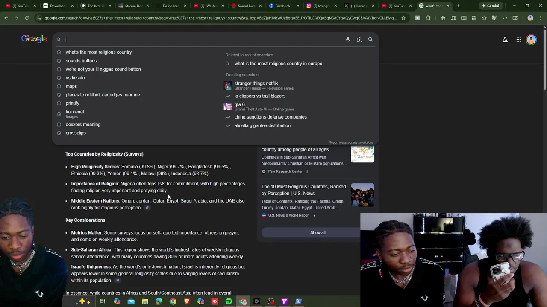Screen dimensions: 547x307
Task: Select vsdinside search suggestion
Action: point(75,78)
